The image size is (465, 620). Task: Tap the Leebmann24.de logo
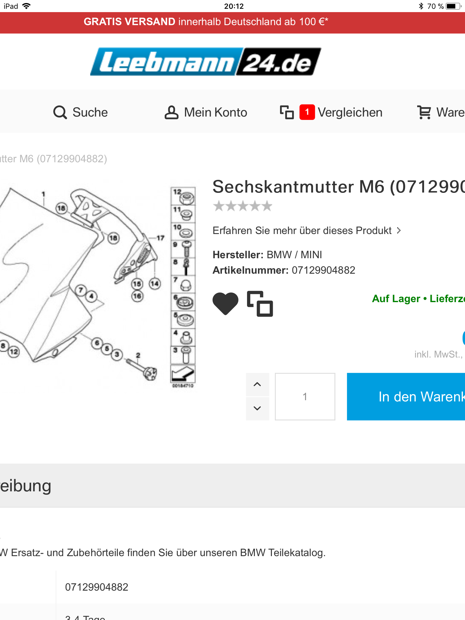[x=206, y=61]
